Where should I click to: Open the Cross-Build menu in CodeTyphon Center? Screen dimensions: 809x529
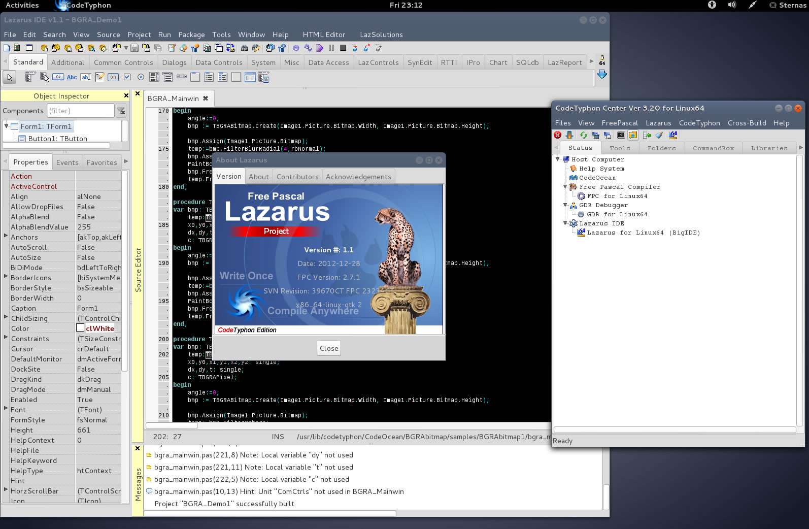(x=747, y=123)
